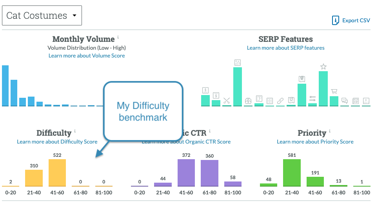Open Learn more about SERP features link

tap(285, 48)
